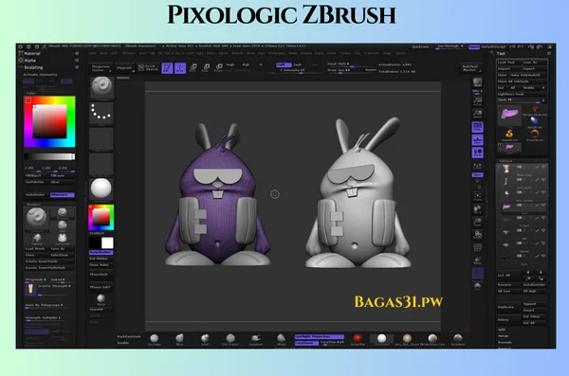Viewport: 569px width, 376px height.
Task: Open the Transform menu
Action: point(371,53)
